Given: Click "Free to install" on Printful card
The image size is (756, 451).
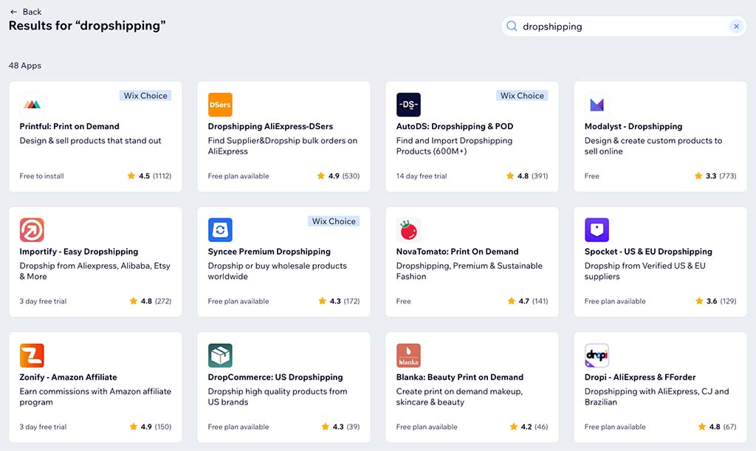Looking at the screenshot, I should 41,176.
